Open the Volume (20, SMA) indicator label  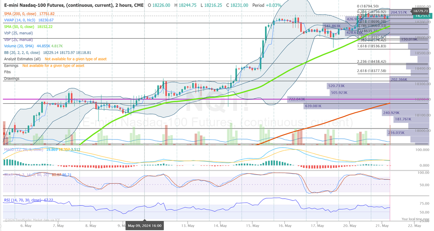[19, 46]
